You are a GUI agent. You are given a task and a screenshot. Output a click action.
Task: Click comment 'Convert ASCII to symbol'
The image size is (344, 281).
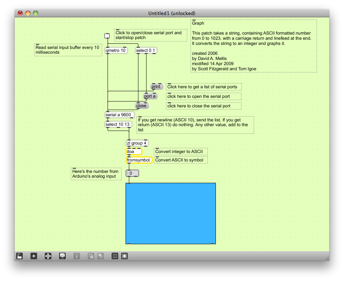pos(181,160)
